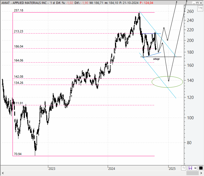Click the double-chevron collapse icon
Image resolution: width=204 pixels, height=176 pixels.
pos(184,168)
